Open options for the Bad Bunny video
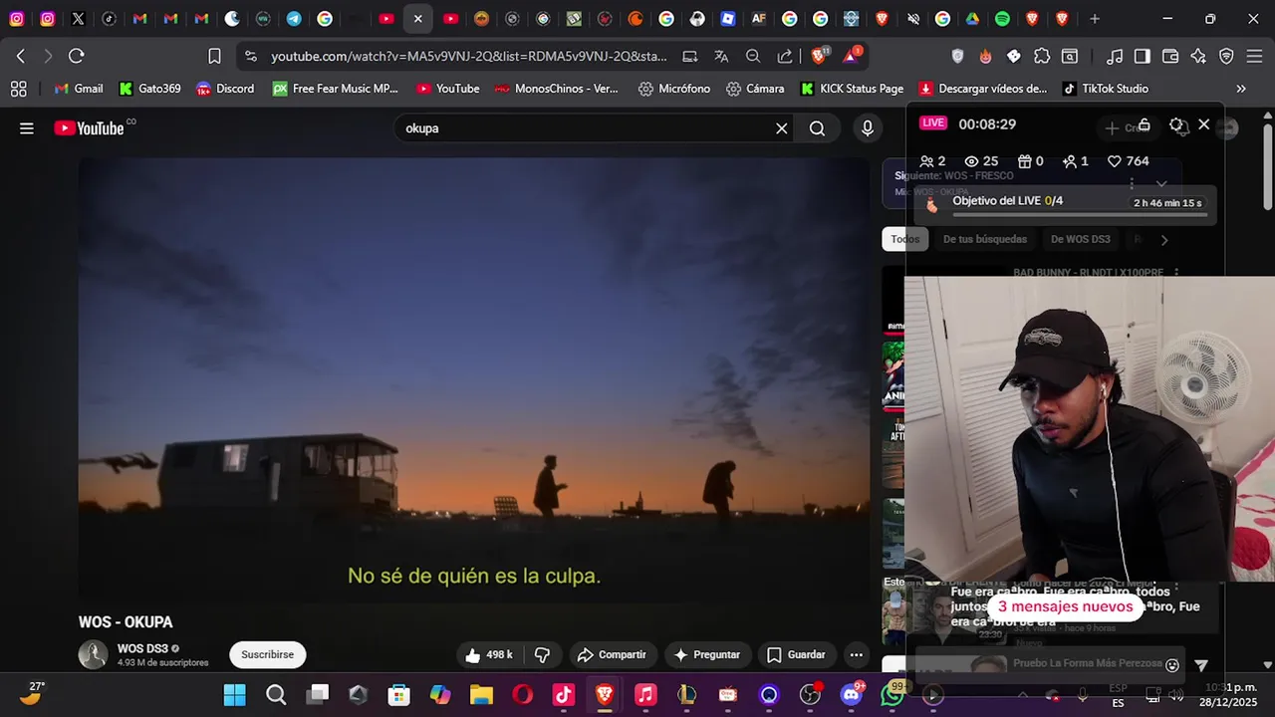Image resolution: width=1275 pixels, height=717 pixels. 1176,273
